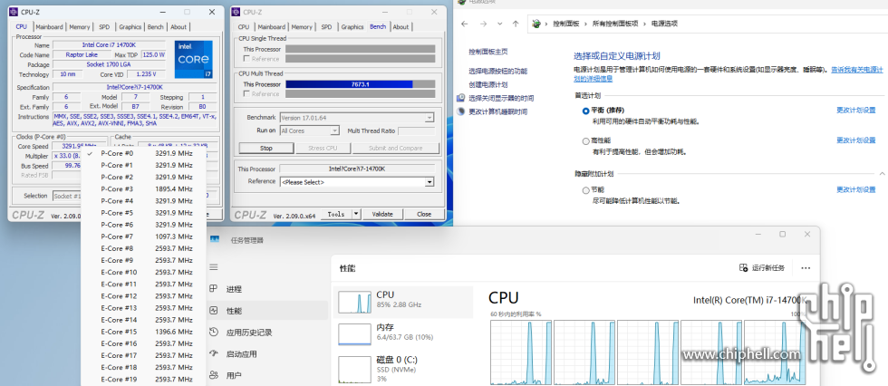Click All Control Panel Items breadcrumb
This screenshot has height=386, width=888.
[x=615, y=24]
